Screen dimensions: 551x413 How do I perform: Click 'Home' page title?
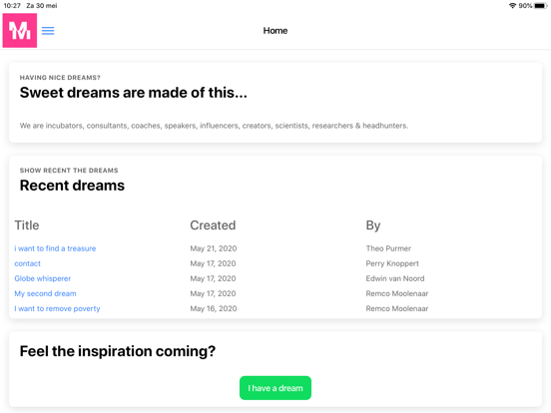click(275, 31)
